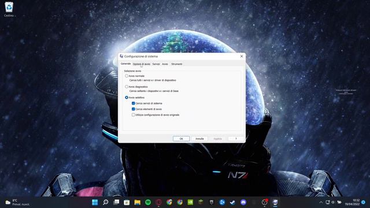Open blue round icon left of Steam

coord(222,202)
